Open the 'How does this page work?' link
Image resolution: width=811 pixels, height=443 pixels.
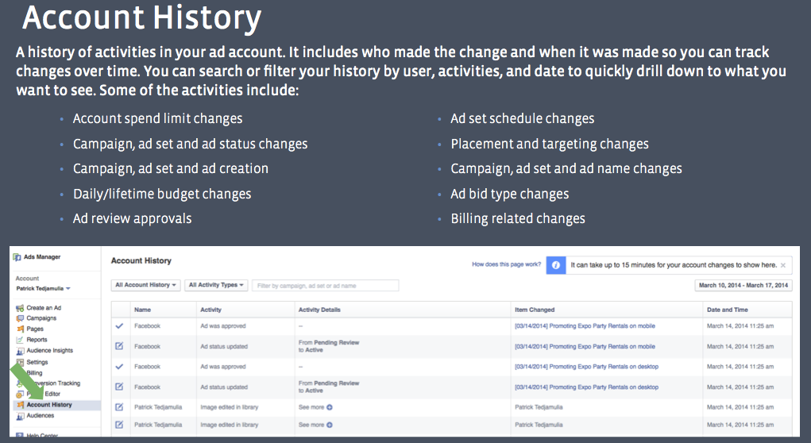(506, 264)
